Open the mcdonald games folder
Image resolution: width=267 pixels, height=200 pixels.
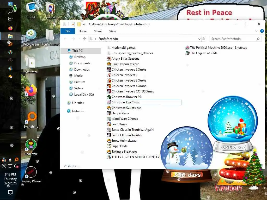click(122, 48)
